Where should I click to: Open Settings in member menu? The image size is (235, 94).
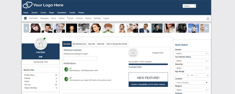[x=97, y=18]
